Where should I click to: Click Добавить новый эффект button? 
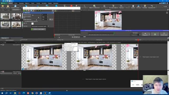pos(38,29)
